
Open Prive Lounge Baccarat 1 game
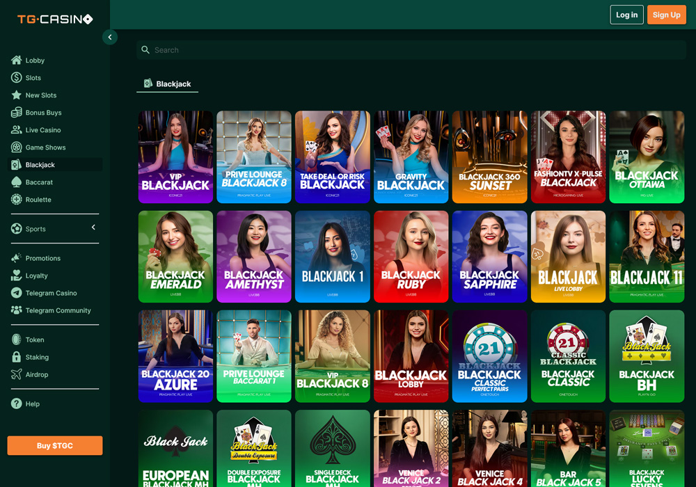pyautogui.click(x=254, y=356)
